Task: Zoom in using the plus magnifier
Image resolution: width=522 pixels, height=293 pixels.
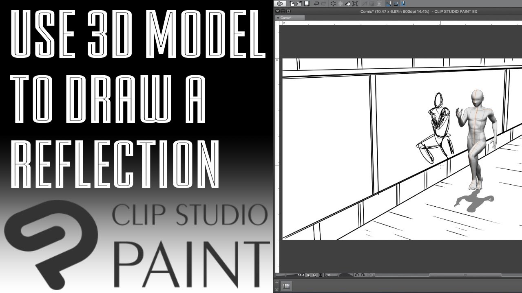Action: (314, 275)
